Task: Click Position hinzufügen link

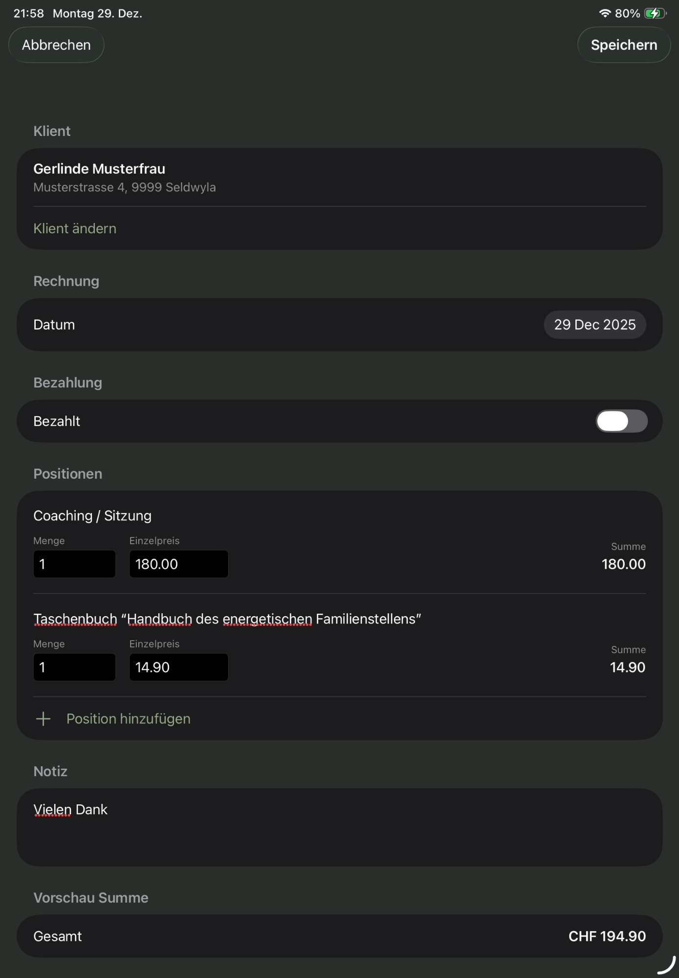Action: 128,719
